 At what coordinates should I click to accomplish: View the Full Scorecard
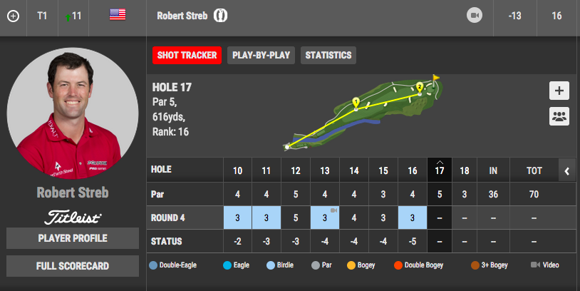(x=73, y=266)
